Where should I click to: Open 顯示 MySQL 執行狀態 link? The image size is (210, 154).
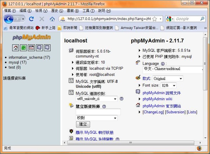(94, 132)
